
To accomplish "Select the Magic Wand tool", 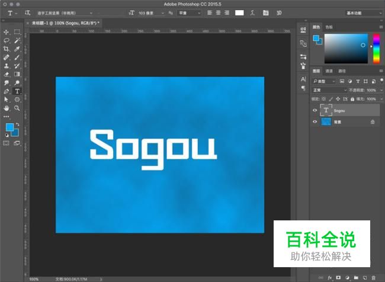I will pyautogui.click(x=17, y=40).
